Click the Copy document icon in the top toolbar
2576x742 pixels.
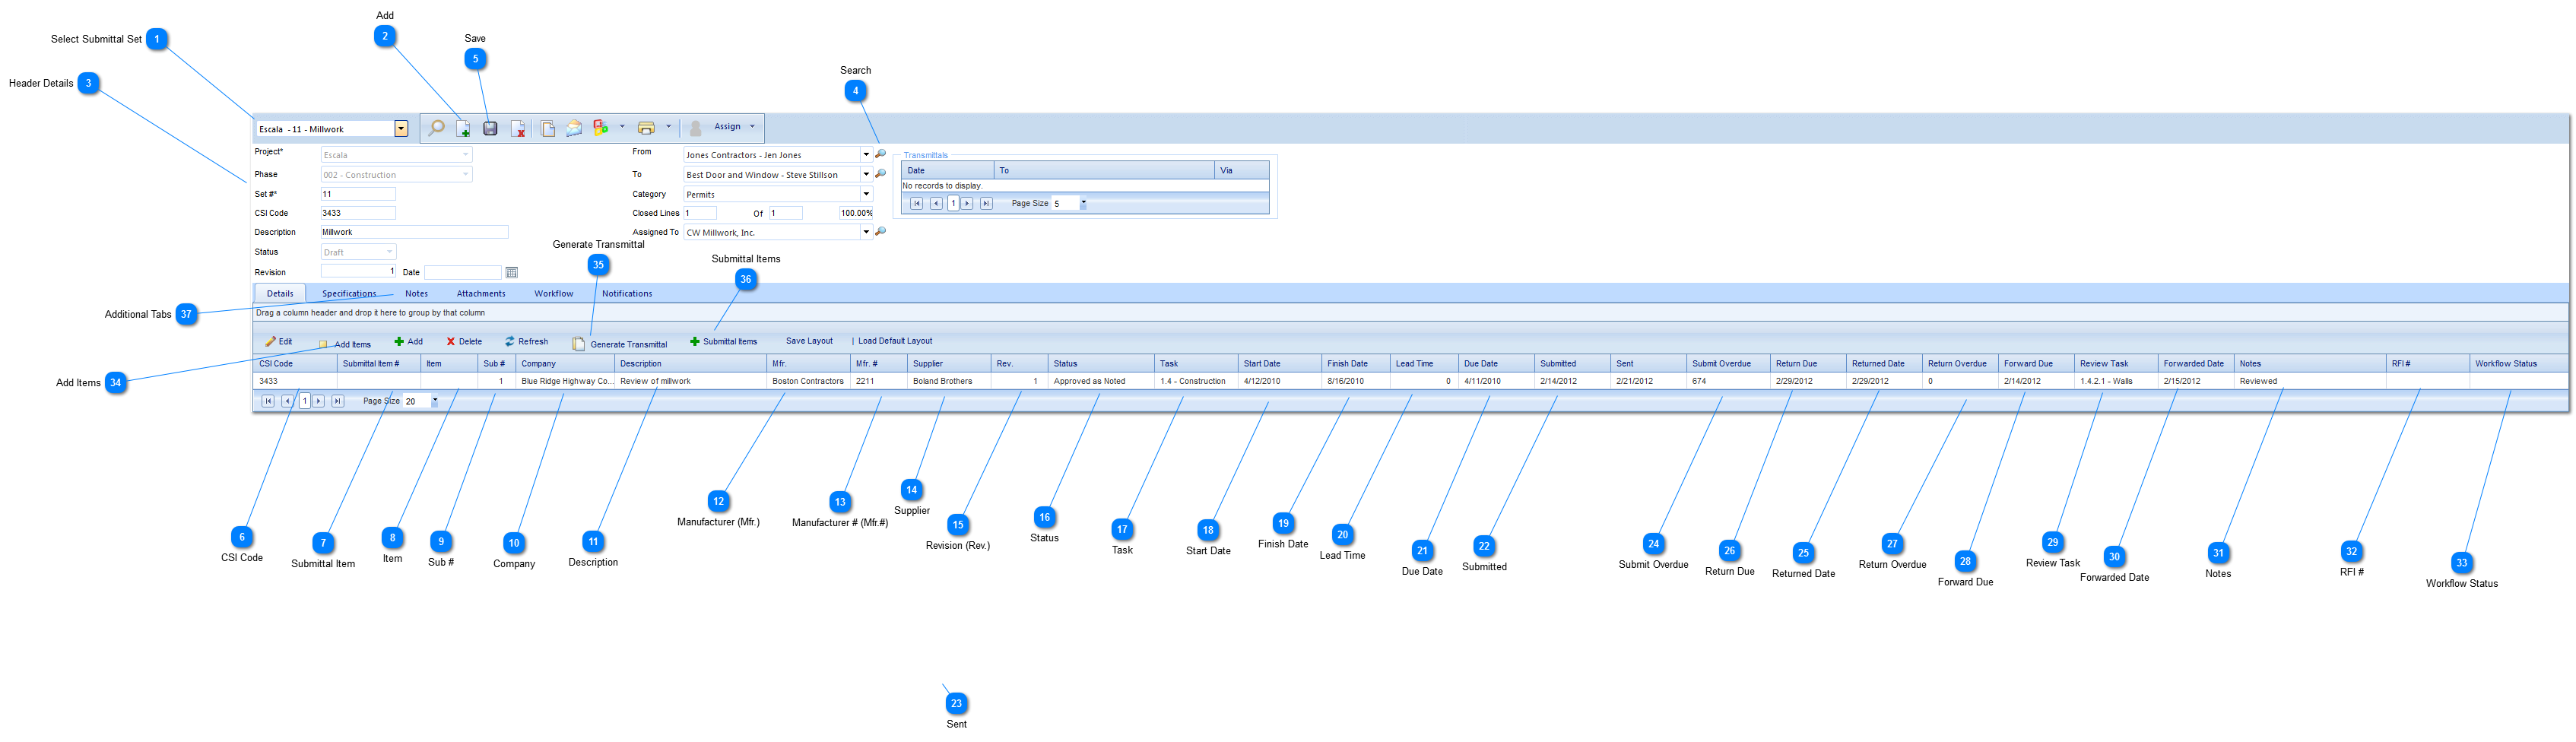(548, 128)
